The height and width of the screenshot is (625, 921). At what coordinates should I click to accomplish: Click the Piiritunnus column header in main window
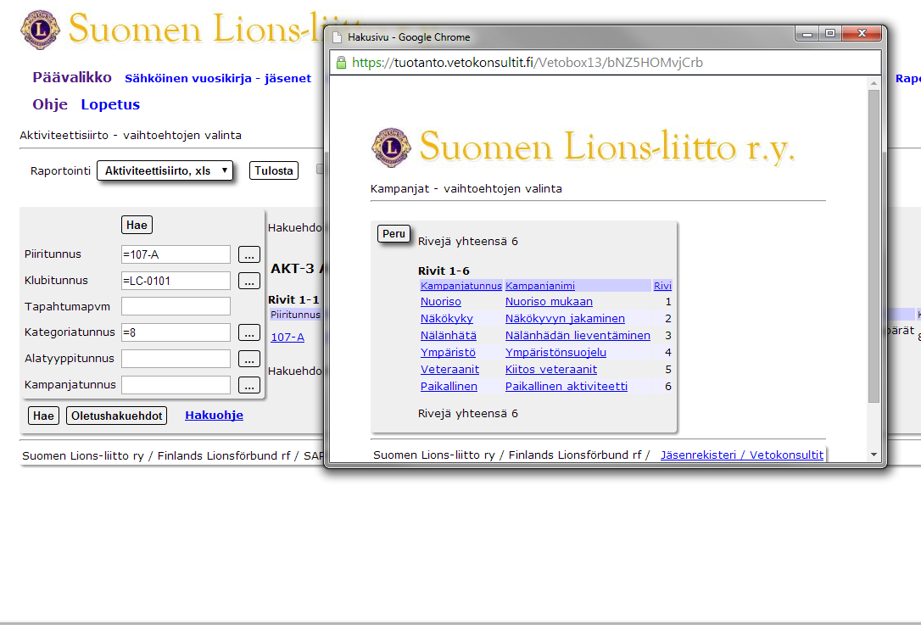coord(295,315)
